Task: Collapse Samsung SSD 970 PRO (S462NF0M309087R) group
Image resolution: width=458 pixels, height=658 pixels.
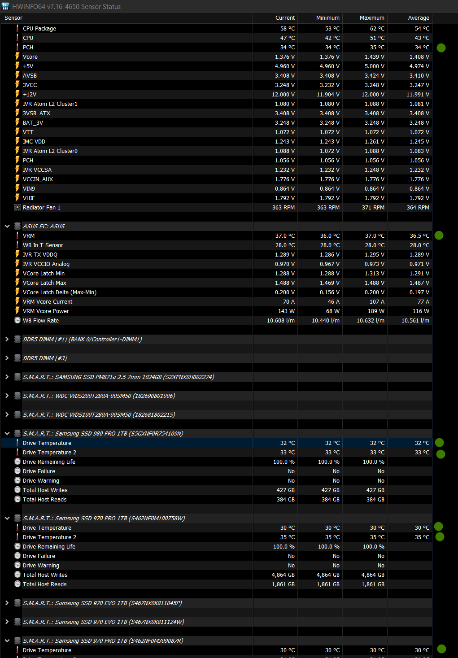Action: (7, 641)
